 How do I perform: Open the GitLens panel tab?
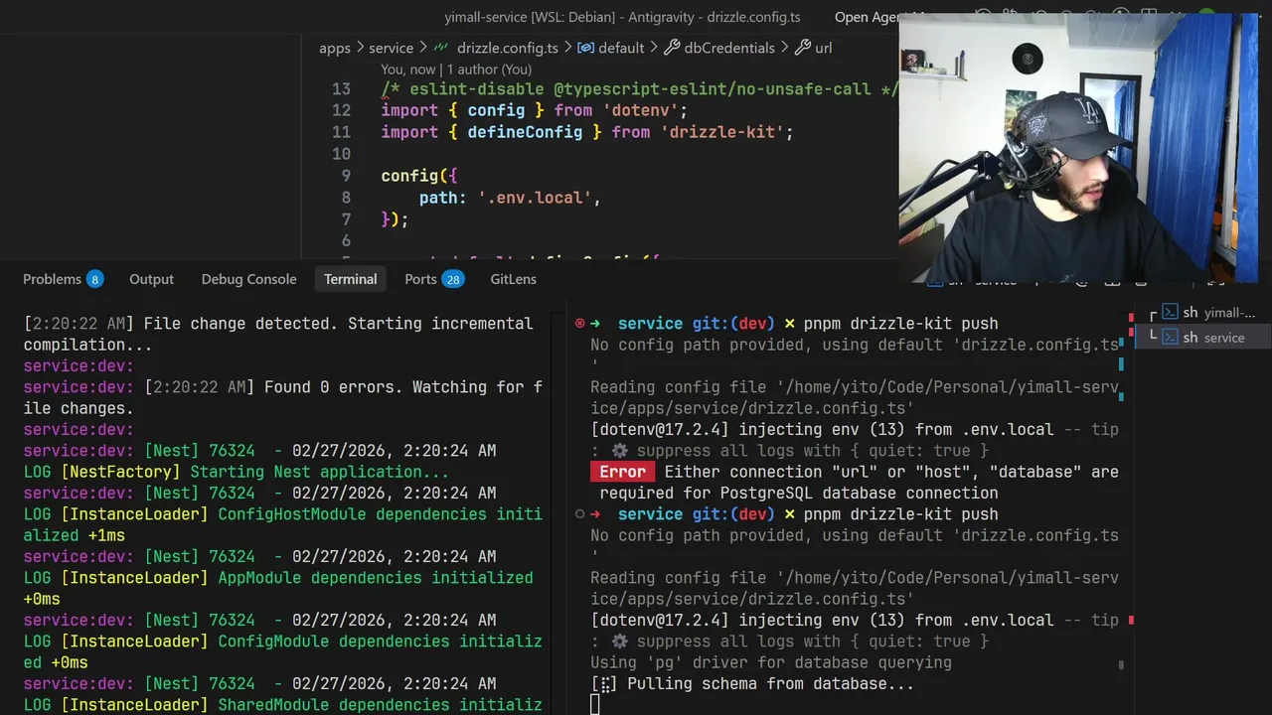pos(513,279)
